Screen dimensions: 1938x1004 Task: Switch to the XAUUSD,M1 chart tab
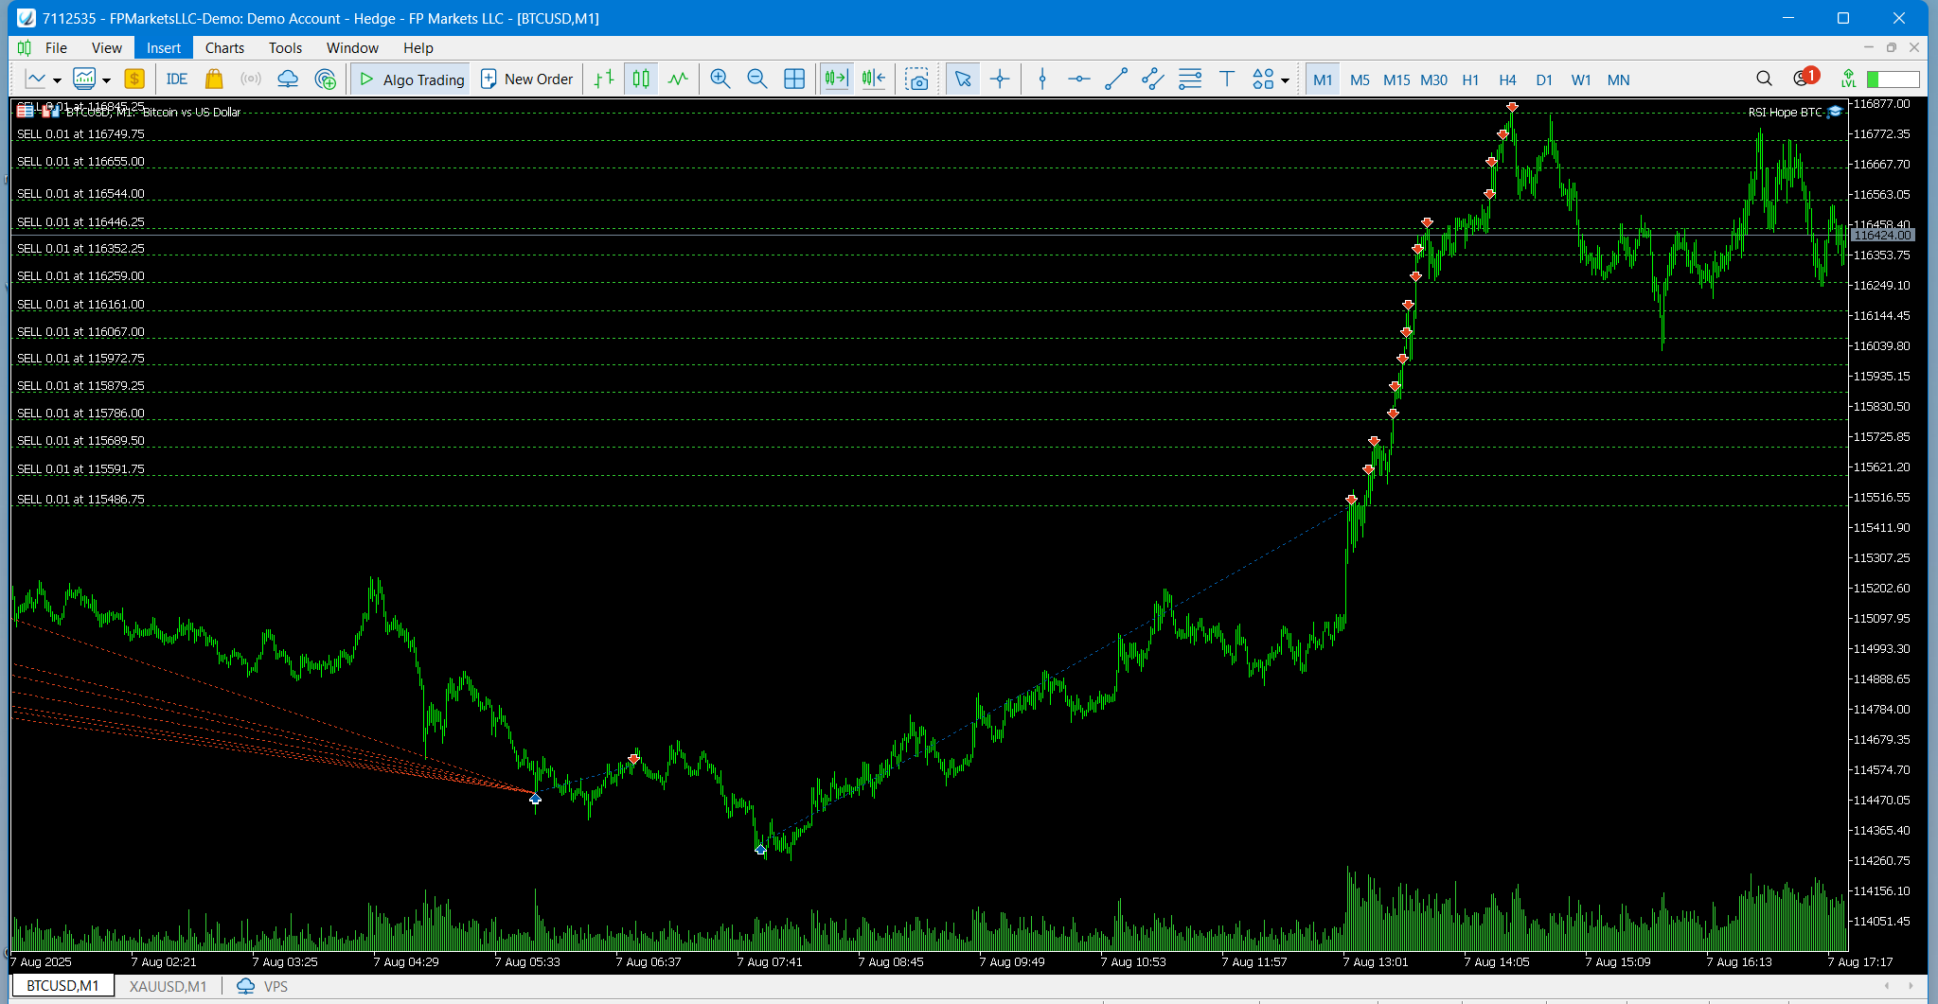[x=168, y=986]
